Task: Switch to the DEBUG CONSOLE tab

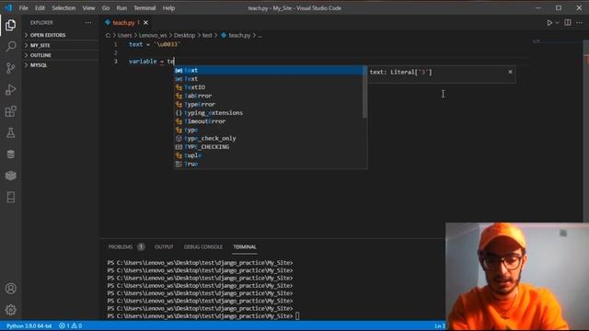Action: [x=202, y=246]
